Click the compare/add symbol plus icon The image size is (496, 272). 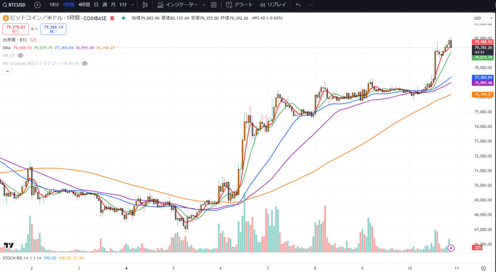37,5
